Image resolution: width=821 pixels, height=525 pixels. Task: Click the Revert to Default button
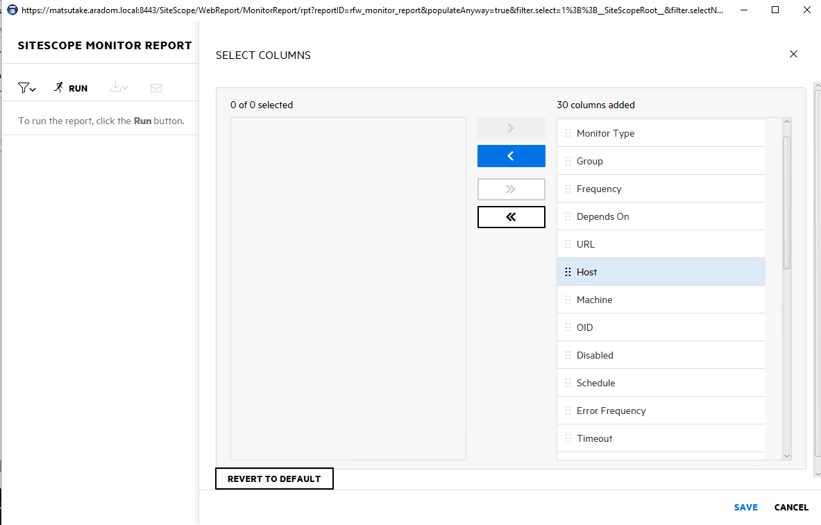274,479
